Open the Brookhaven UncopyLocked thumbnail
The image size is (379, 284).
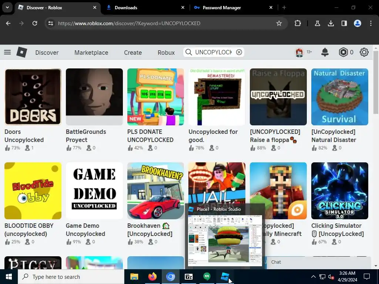tap(156, 191)
